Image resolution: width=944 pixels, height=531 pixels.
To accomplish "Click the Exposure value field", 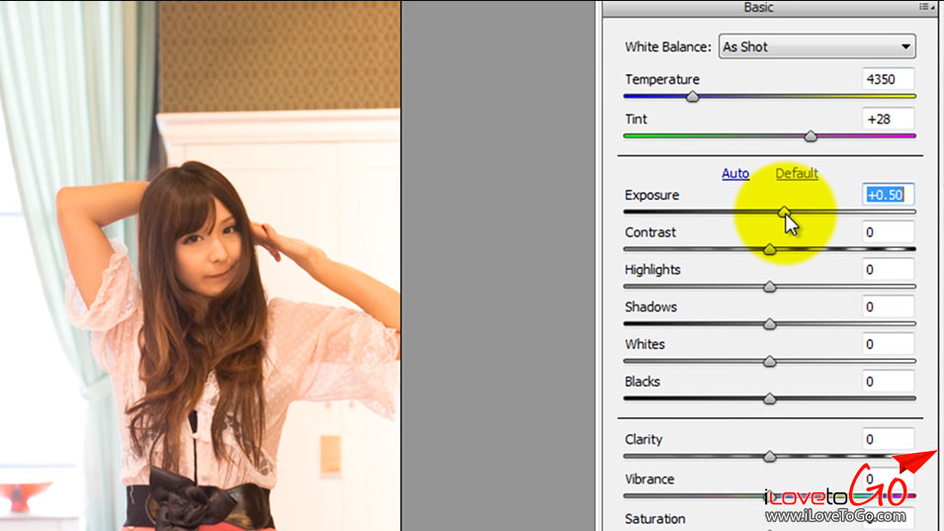I will point(888,195).
